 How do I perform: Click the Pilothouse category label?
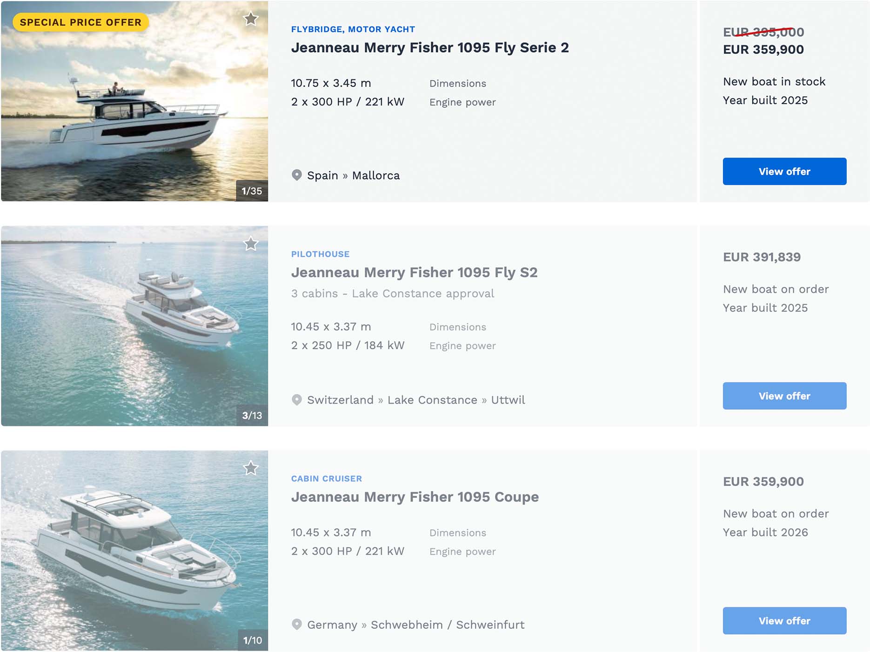[x=320, y=254]
